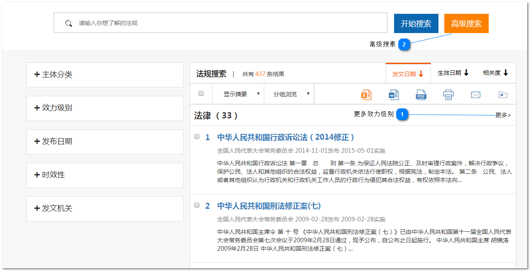Export results to Excel icon
The image size is (531, 272).
[366, 95]
